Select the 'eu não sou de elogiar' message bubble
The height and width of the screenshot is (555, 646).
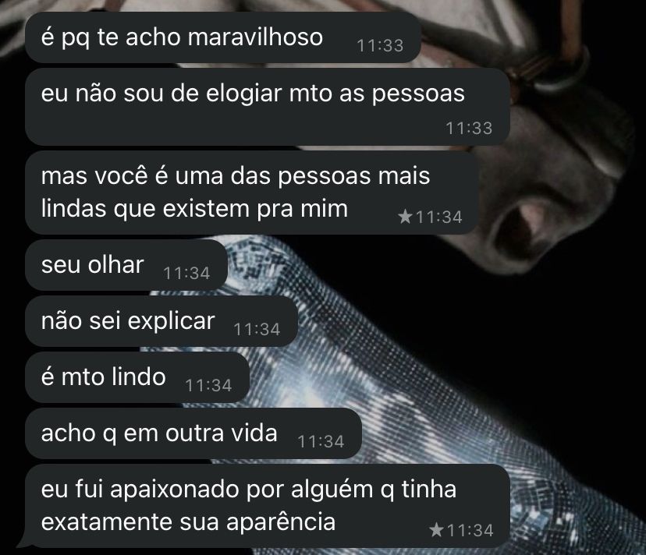tap(268, 107)
